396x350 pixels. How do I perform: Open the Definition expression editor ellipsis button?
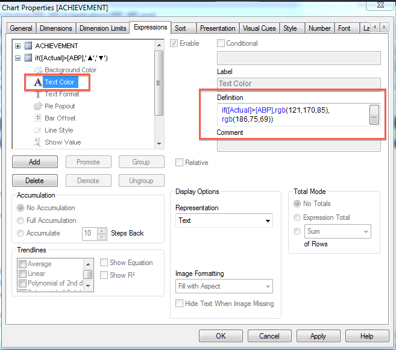(374, 115)
